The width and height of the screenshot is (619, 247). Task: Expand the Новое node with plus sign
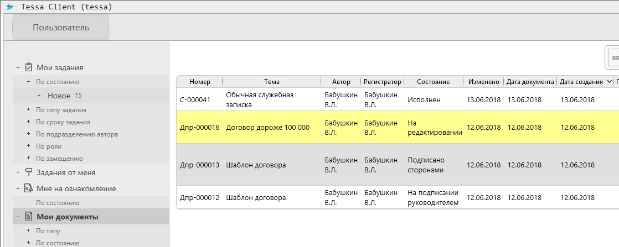click(x=39, y=96)
